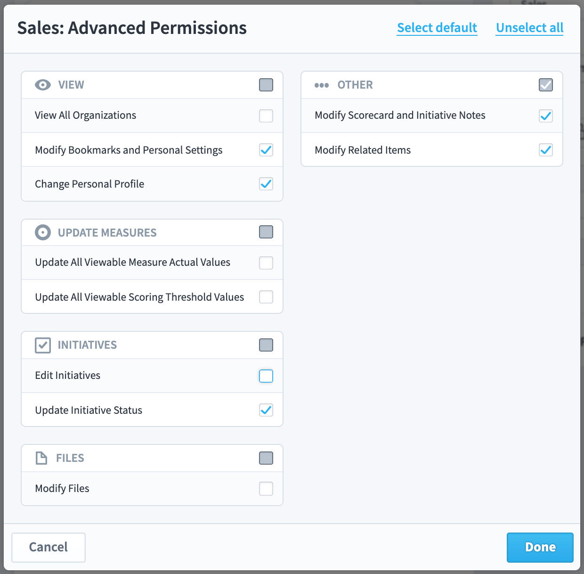Enable View All Organizations
Screen dimensions: 584x574
266,115
